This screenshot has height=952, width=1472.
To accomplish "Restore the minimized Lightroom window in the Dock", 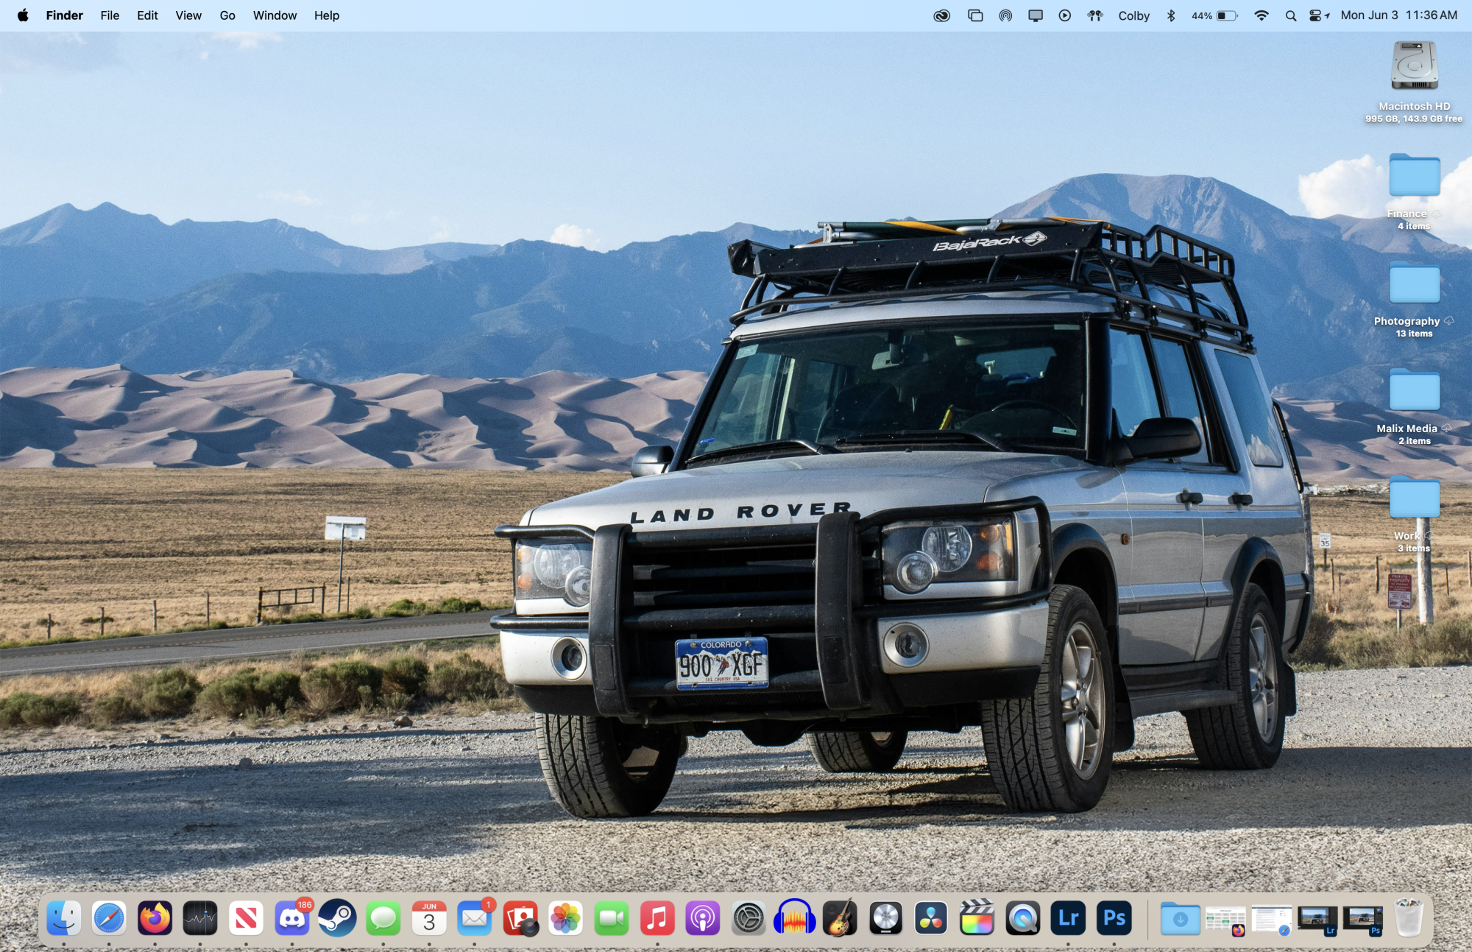I will pyautogui.click(x=1317, y=920).
